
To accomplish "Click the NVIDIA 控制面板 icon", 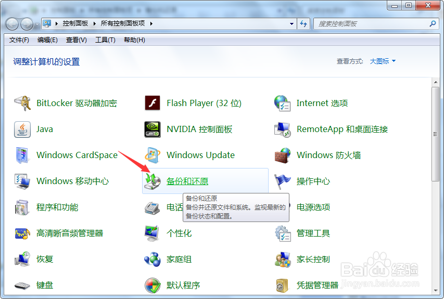I will (153, 129).
